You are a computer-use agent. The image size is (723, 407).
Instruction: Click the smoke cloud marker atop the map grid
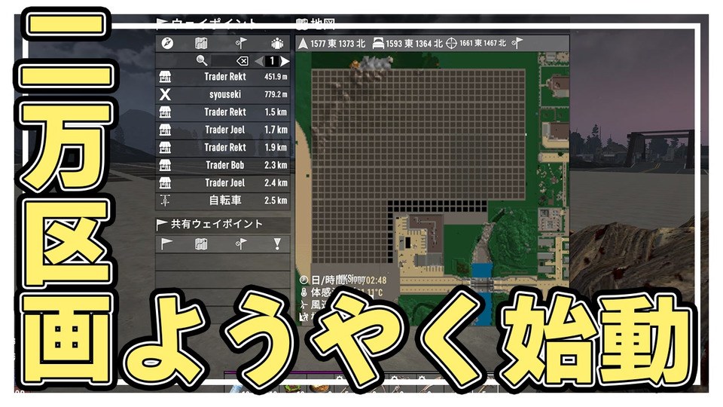(x=374, y=63)
